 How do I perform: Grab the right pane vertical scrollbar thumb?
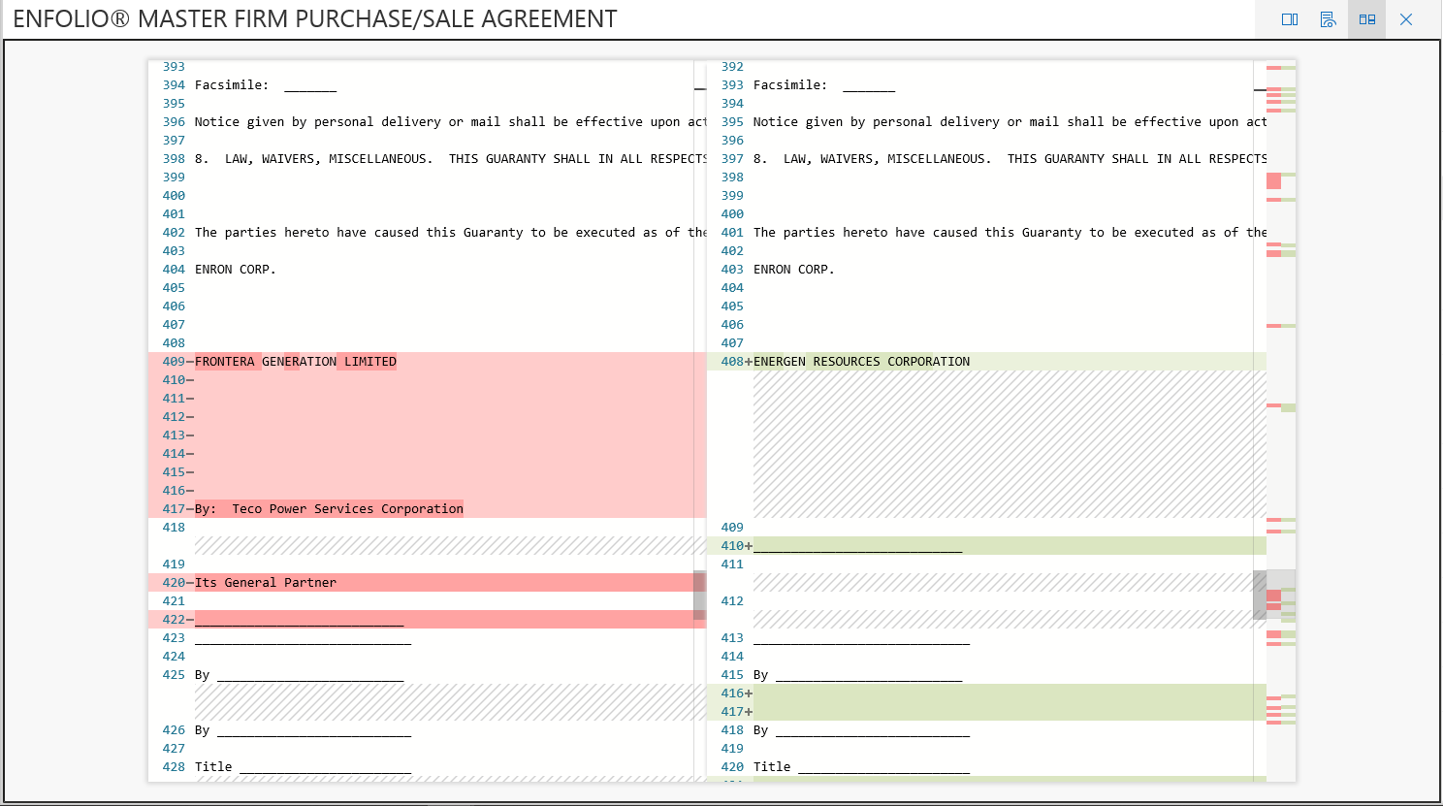click(x=1260, y=595)
